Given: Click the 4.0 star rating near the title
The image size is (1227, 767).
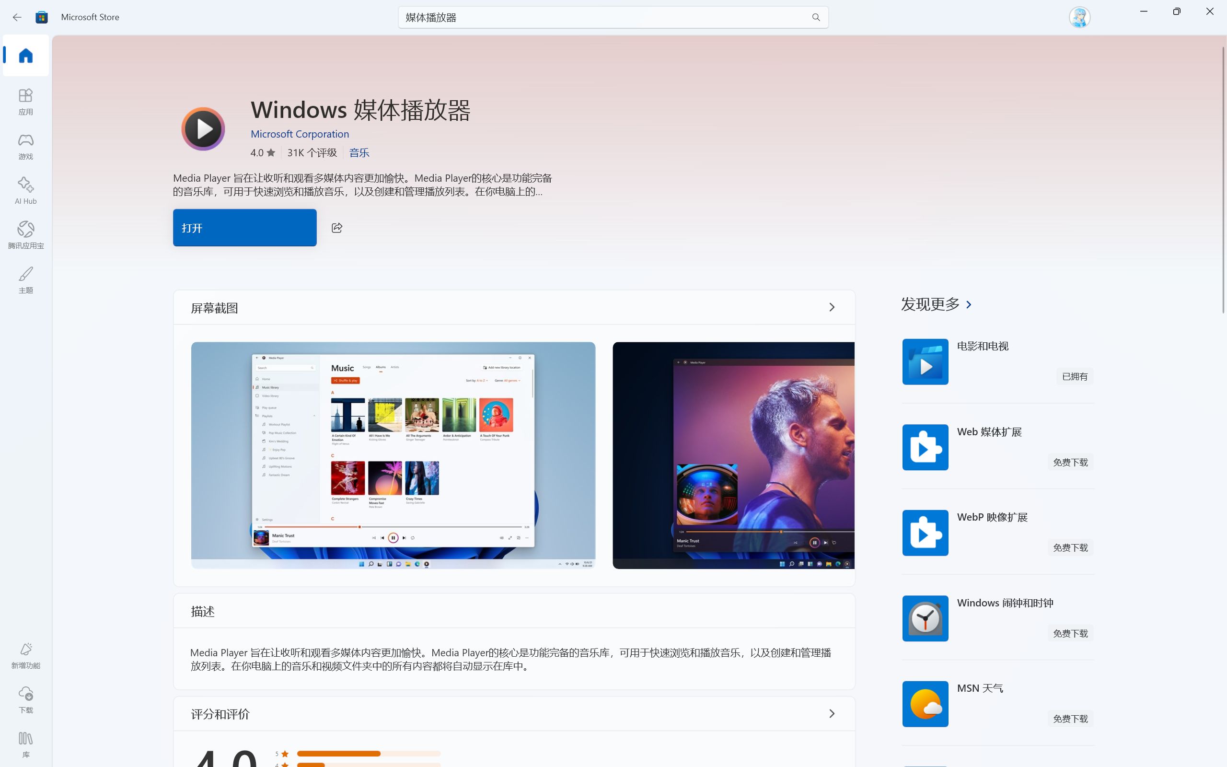Looking at the screenshot, I should tap(263, 153).
